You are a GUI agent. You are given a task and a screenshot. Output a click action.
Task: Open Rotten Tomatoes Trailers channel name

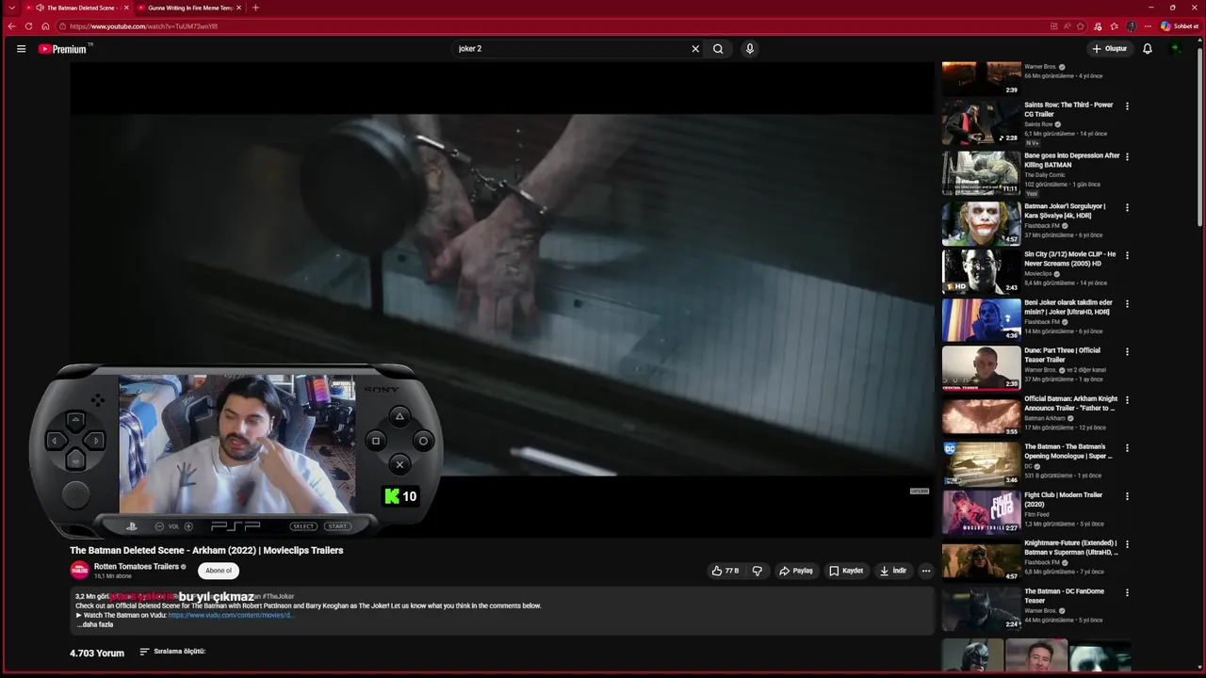pyautogui.click(x=136, y=567)
